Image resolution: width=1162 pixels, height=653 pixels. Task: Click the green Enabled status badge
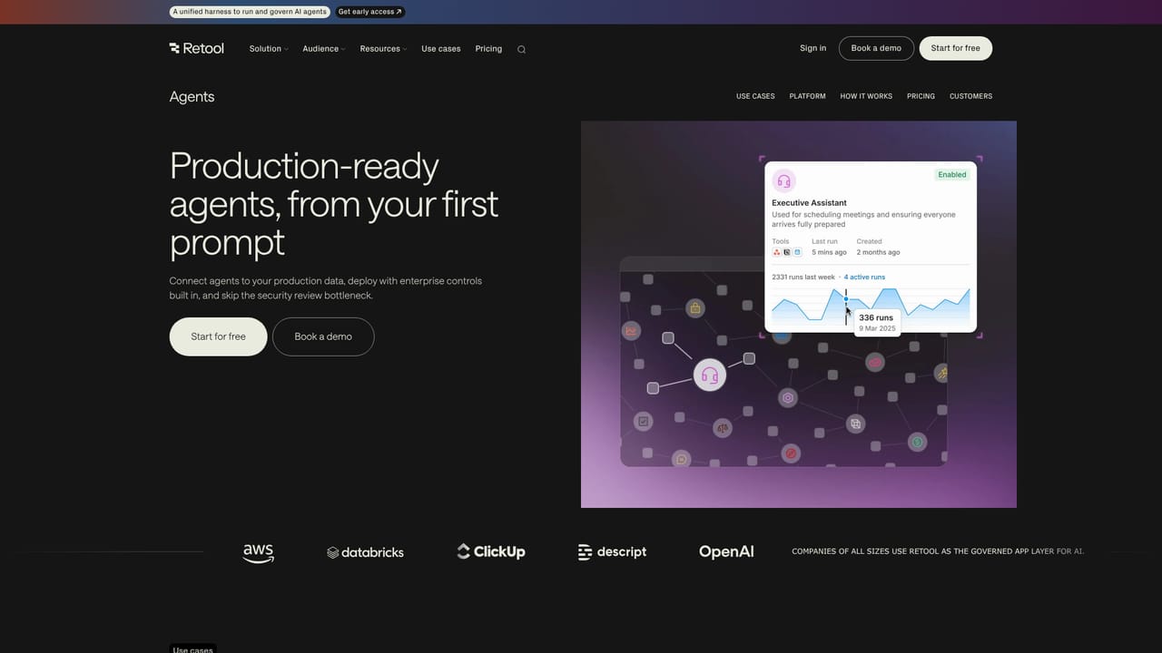pyautogui.click(x=952, y=174)
